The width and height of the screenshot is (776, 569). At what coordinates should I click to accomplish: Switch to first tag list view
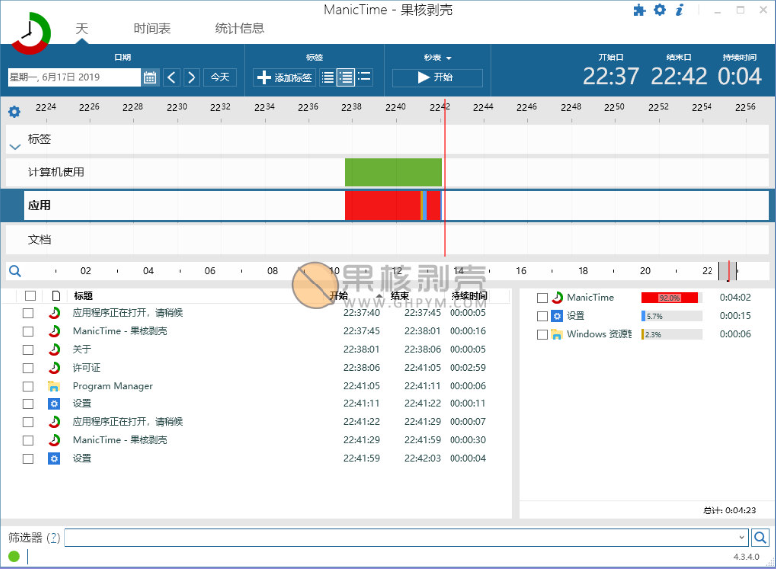(x=327, y=77)
